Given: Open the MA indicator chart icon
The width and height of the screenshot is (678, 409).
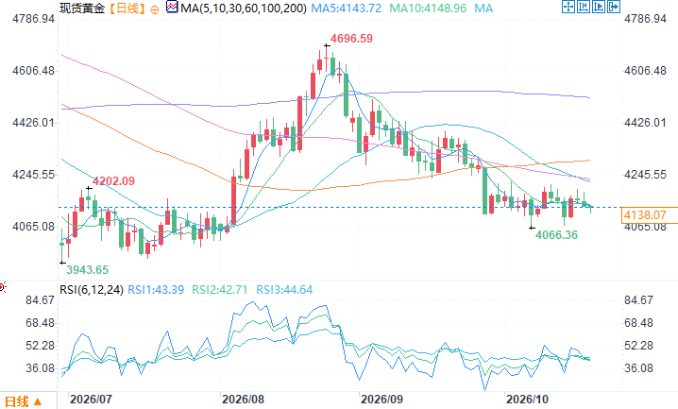Looking at the screenshot, I should (x=172, y=7).
